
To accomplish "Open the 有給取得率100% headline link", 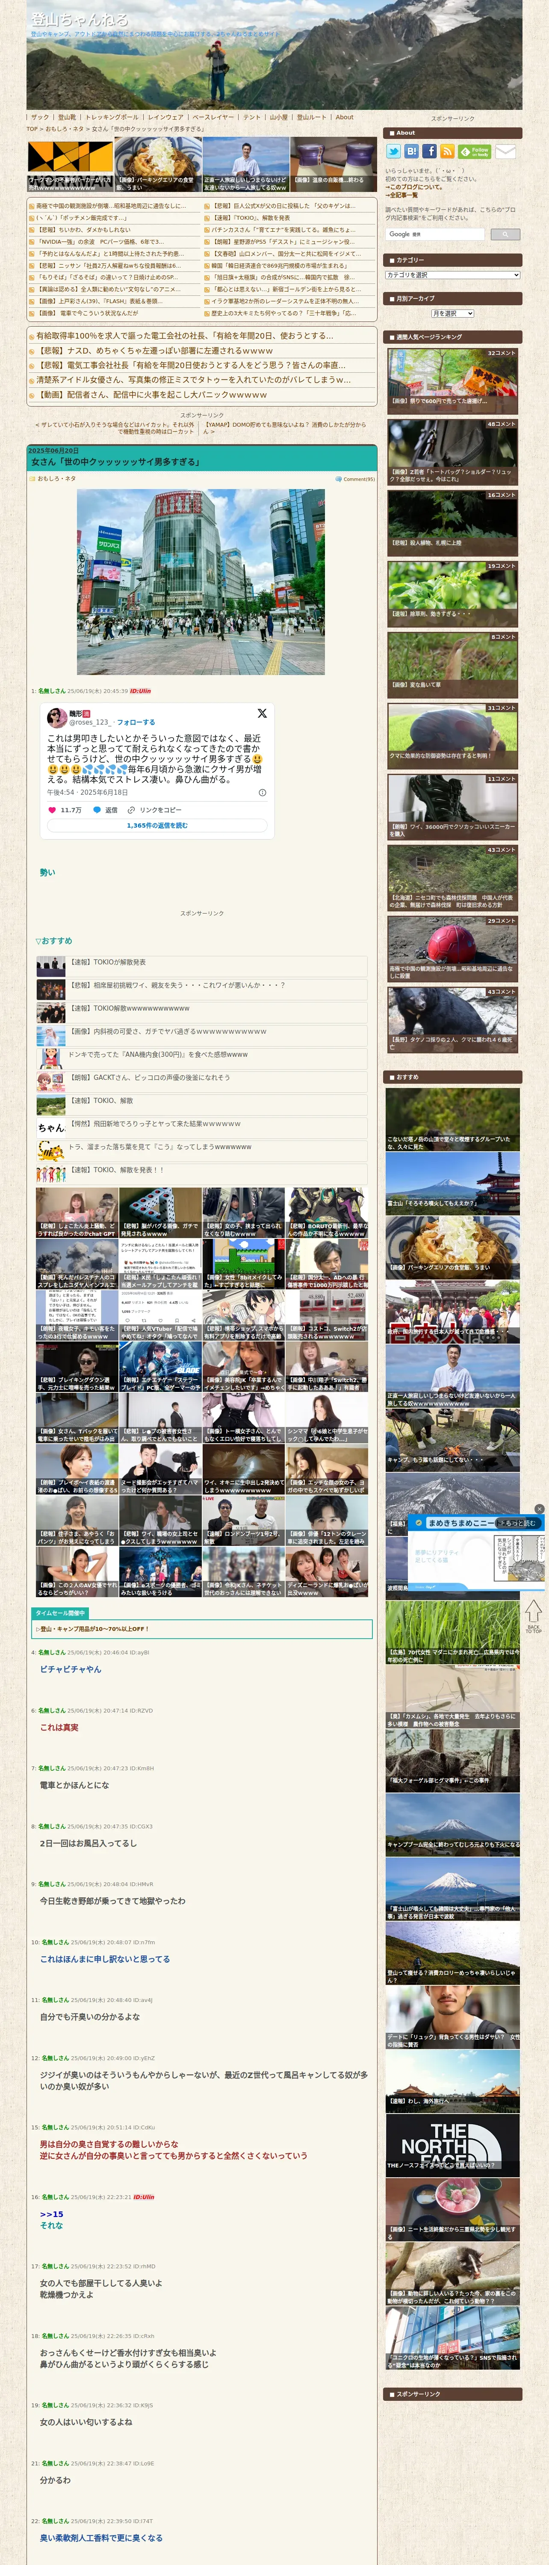I will (185, 336).
